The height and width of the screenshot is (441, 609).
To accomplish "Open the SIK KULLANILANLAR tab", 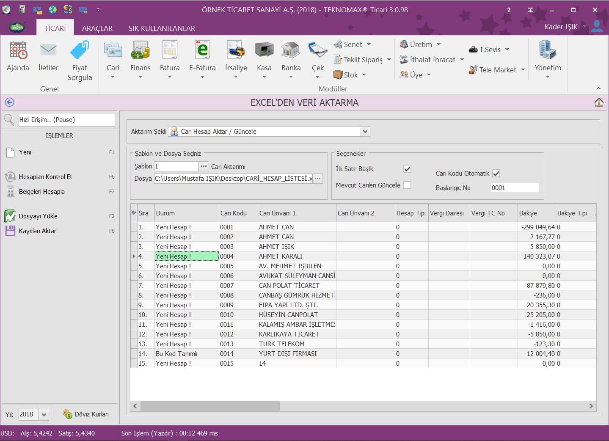I will pos(162,28).
